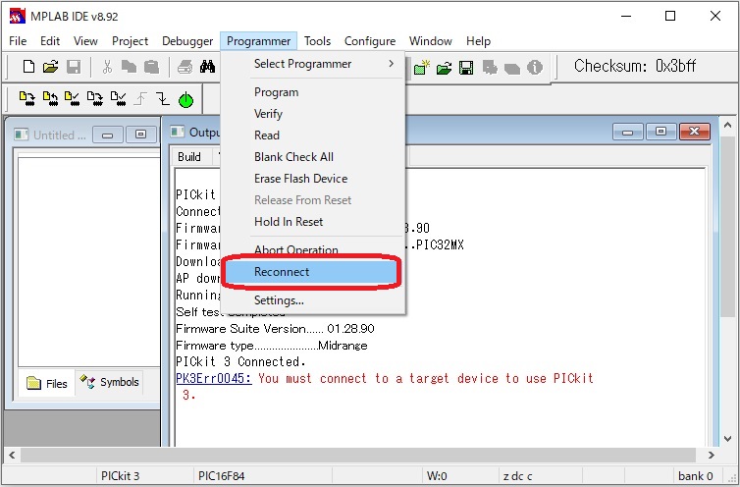
Task: Click the vertical scrollbar down arrow
Action: click(x=727, y=439)
